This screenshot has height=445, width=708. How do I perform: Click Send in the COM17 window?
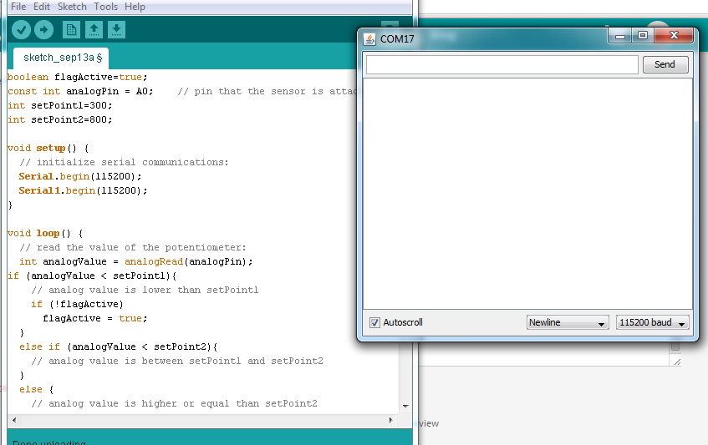(665, 64)
